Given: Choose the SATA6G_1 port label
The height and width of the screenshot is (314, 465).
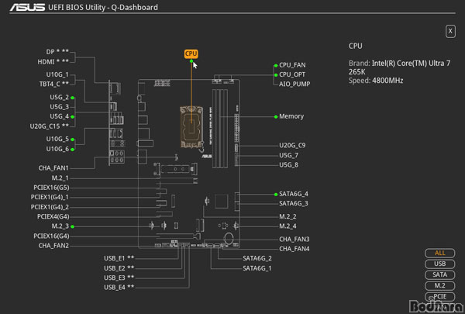Looking at the screenshot, I should click(257, 268).
